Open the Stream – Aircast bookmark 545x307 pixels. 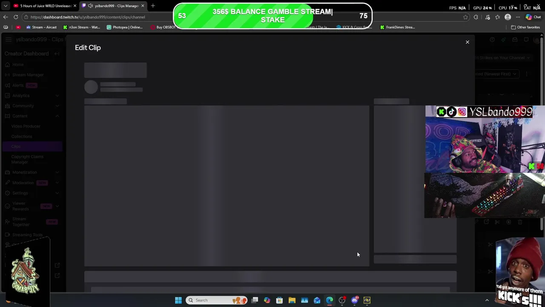(x=41, y=27)
